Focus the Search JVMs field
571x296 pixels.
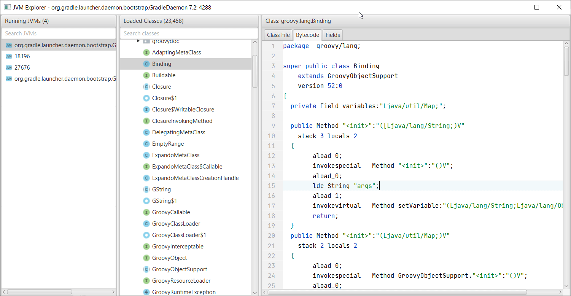coord(59,33)
